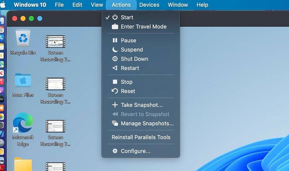Open the View menu
Screen dimensions: 289x171
point(97,5)
